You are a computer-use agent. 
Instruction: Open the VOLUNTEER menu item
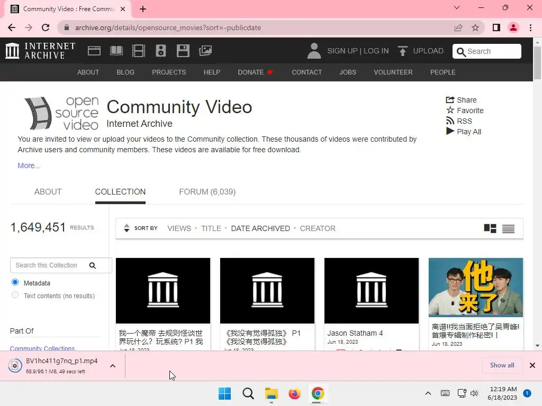pos(393,72)
